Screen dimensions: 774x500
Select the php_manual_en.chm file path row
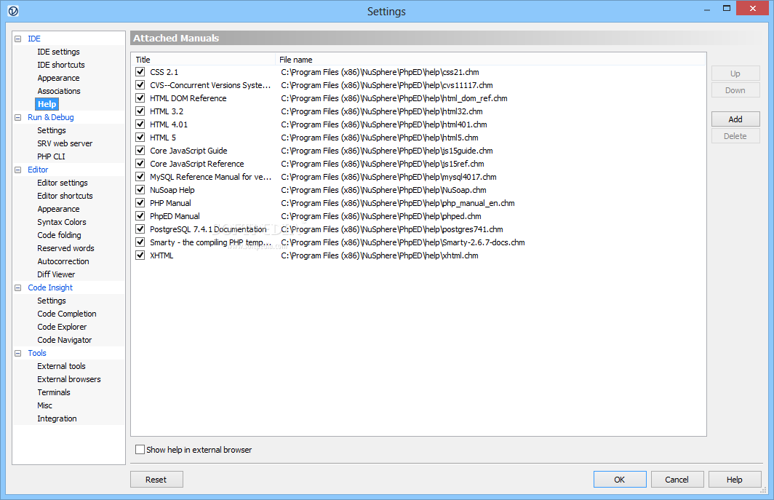point(398,203)
